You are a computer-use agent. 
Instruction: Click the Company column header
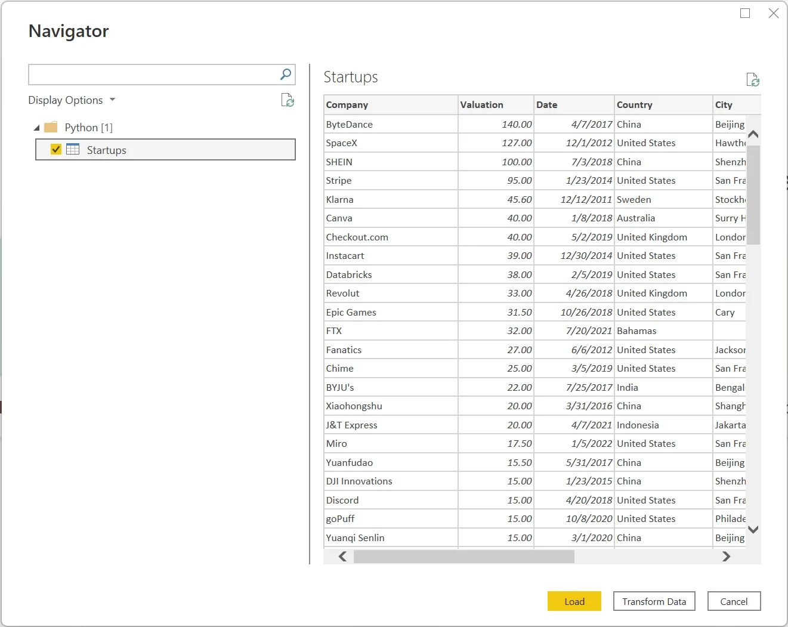[x=391, y=105]
